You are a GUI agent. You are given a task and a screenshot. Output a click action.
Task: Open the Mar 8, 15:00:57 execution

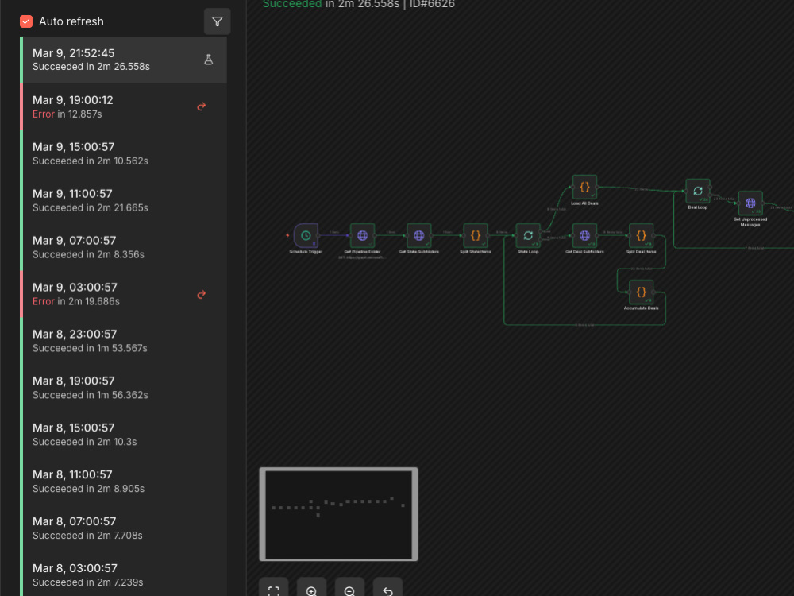tap(124, 435)
